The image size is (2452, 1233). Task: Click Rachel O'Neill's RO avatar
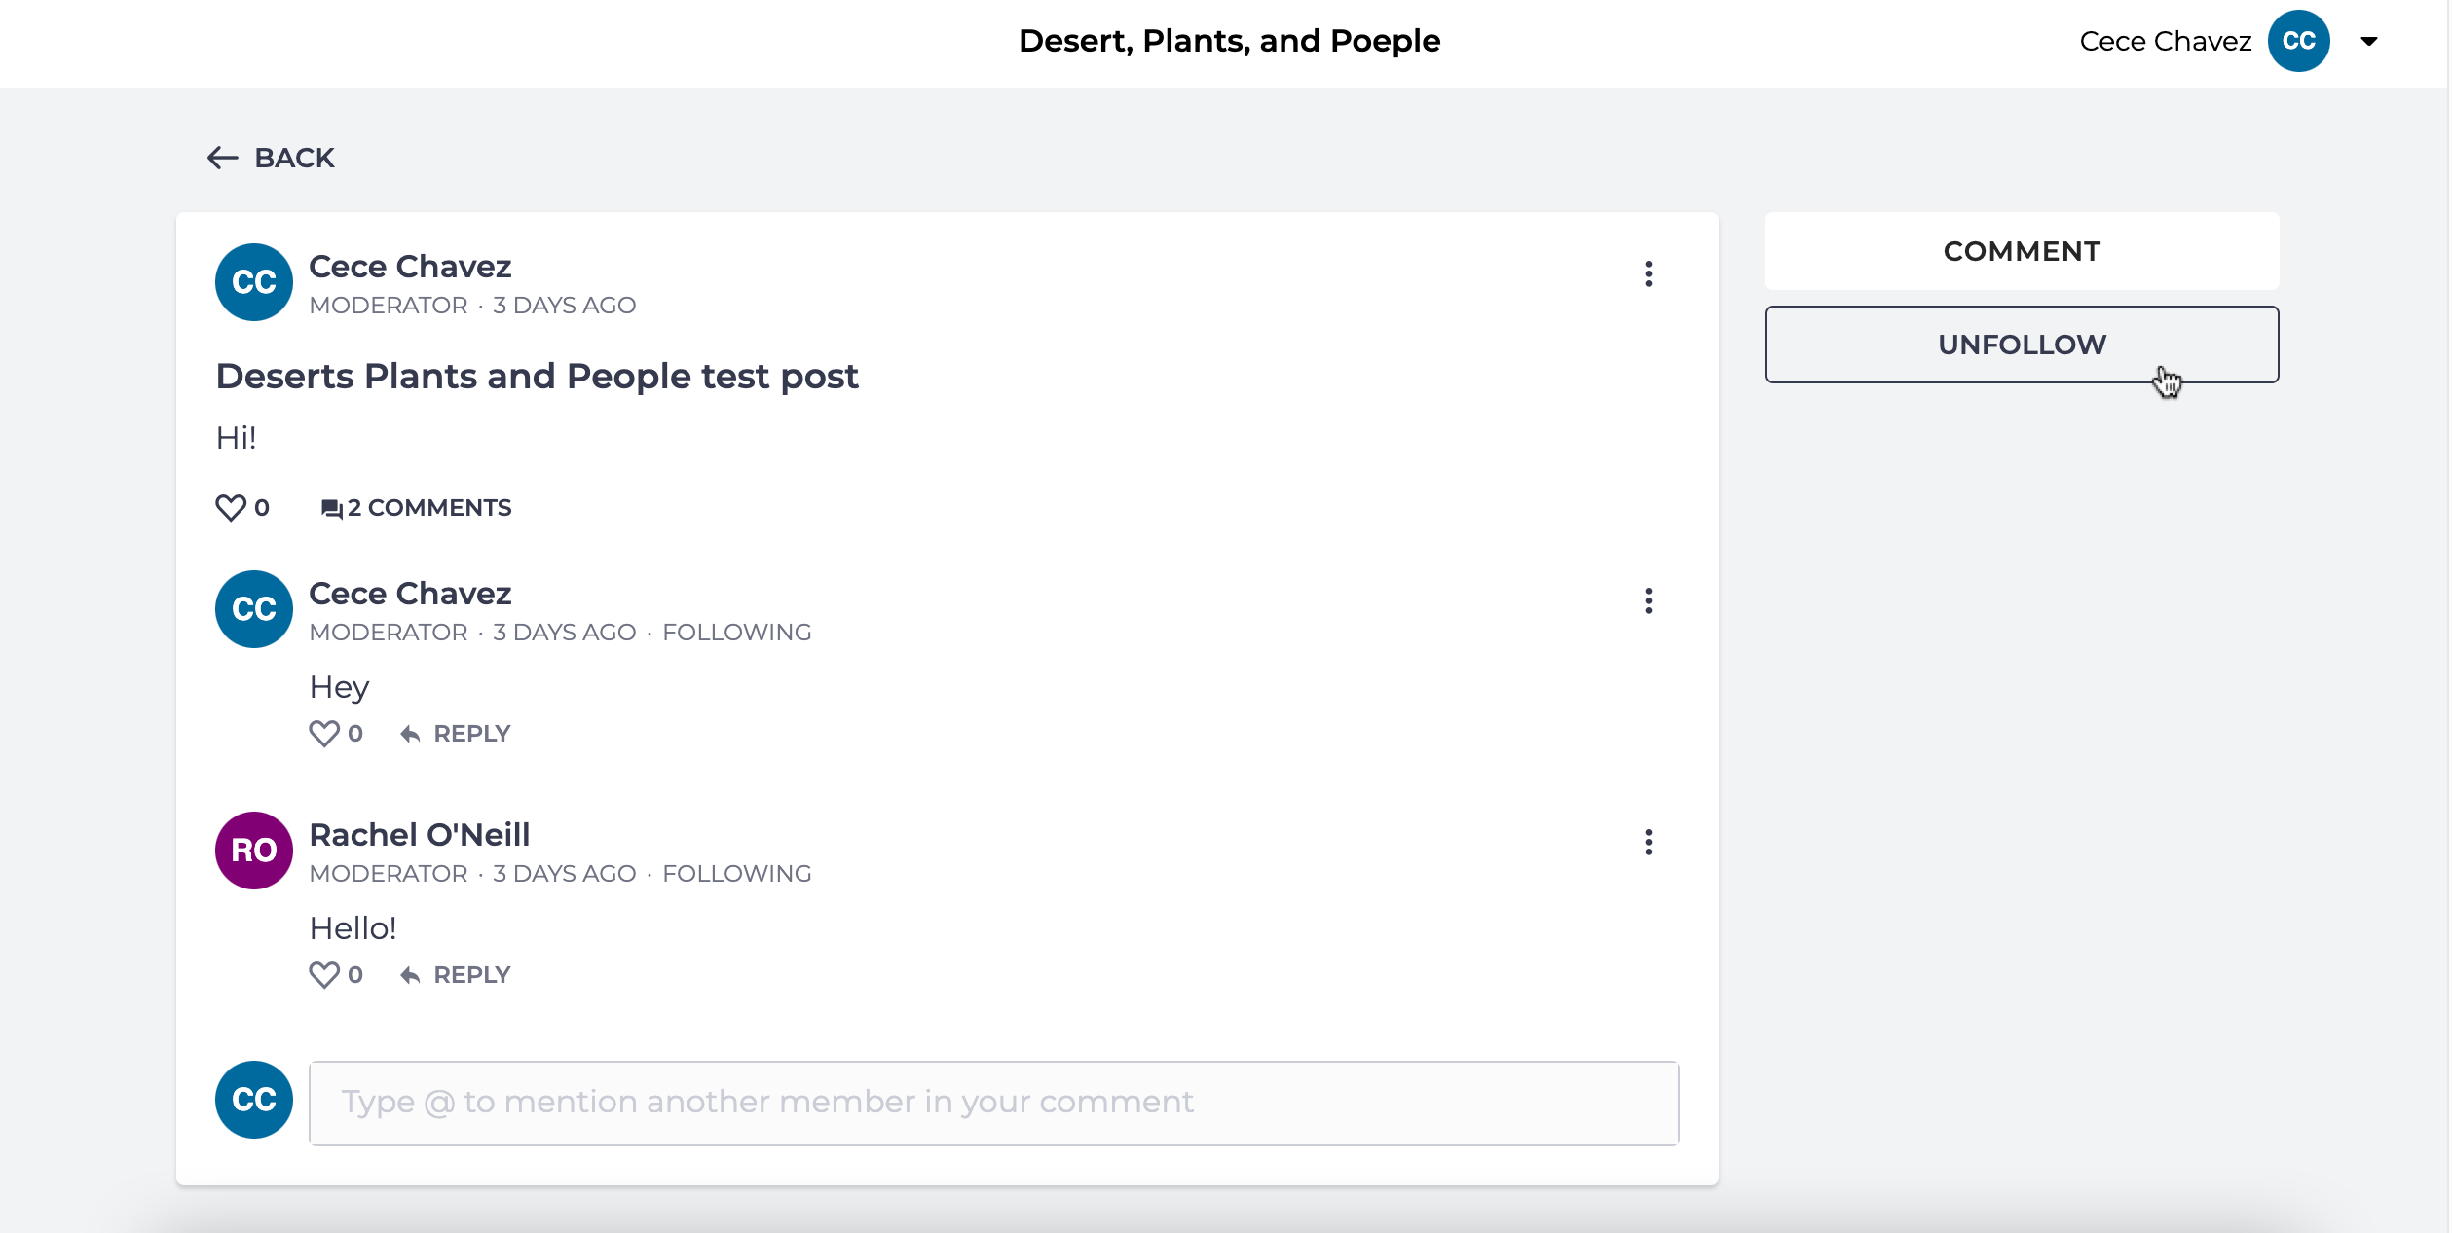[x=253, y=851]
